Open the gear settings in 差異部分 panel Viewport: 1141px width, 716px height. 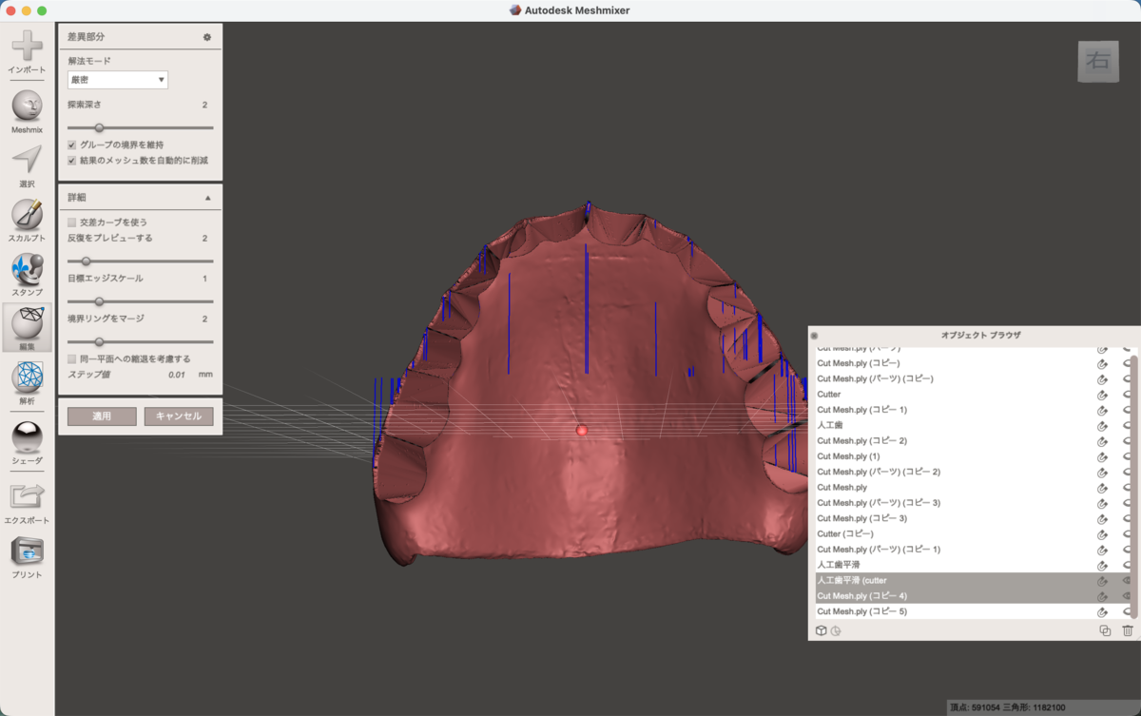coord(206,37)
